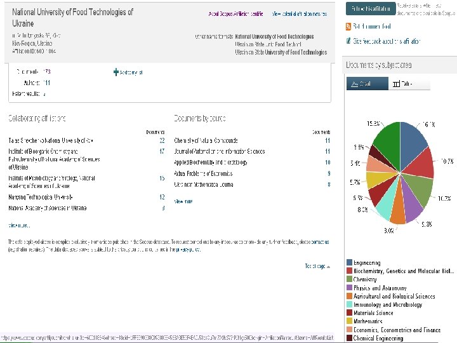Click the give feedback pencil icon
The image size is (457, 343).
348,41
